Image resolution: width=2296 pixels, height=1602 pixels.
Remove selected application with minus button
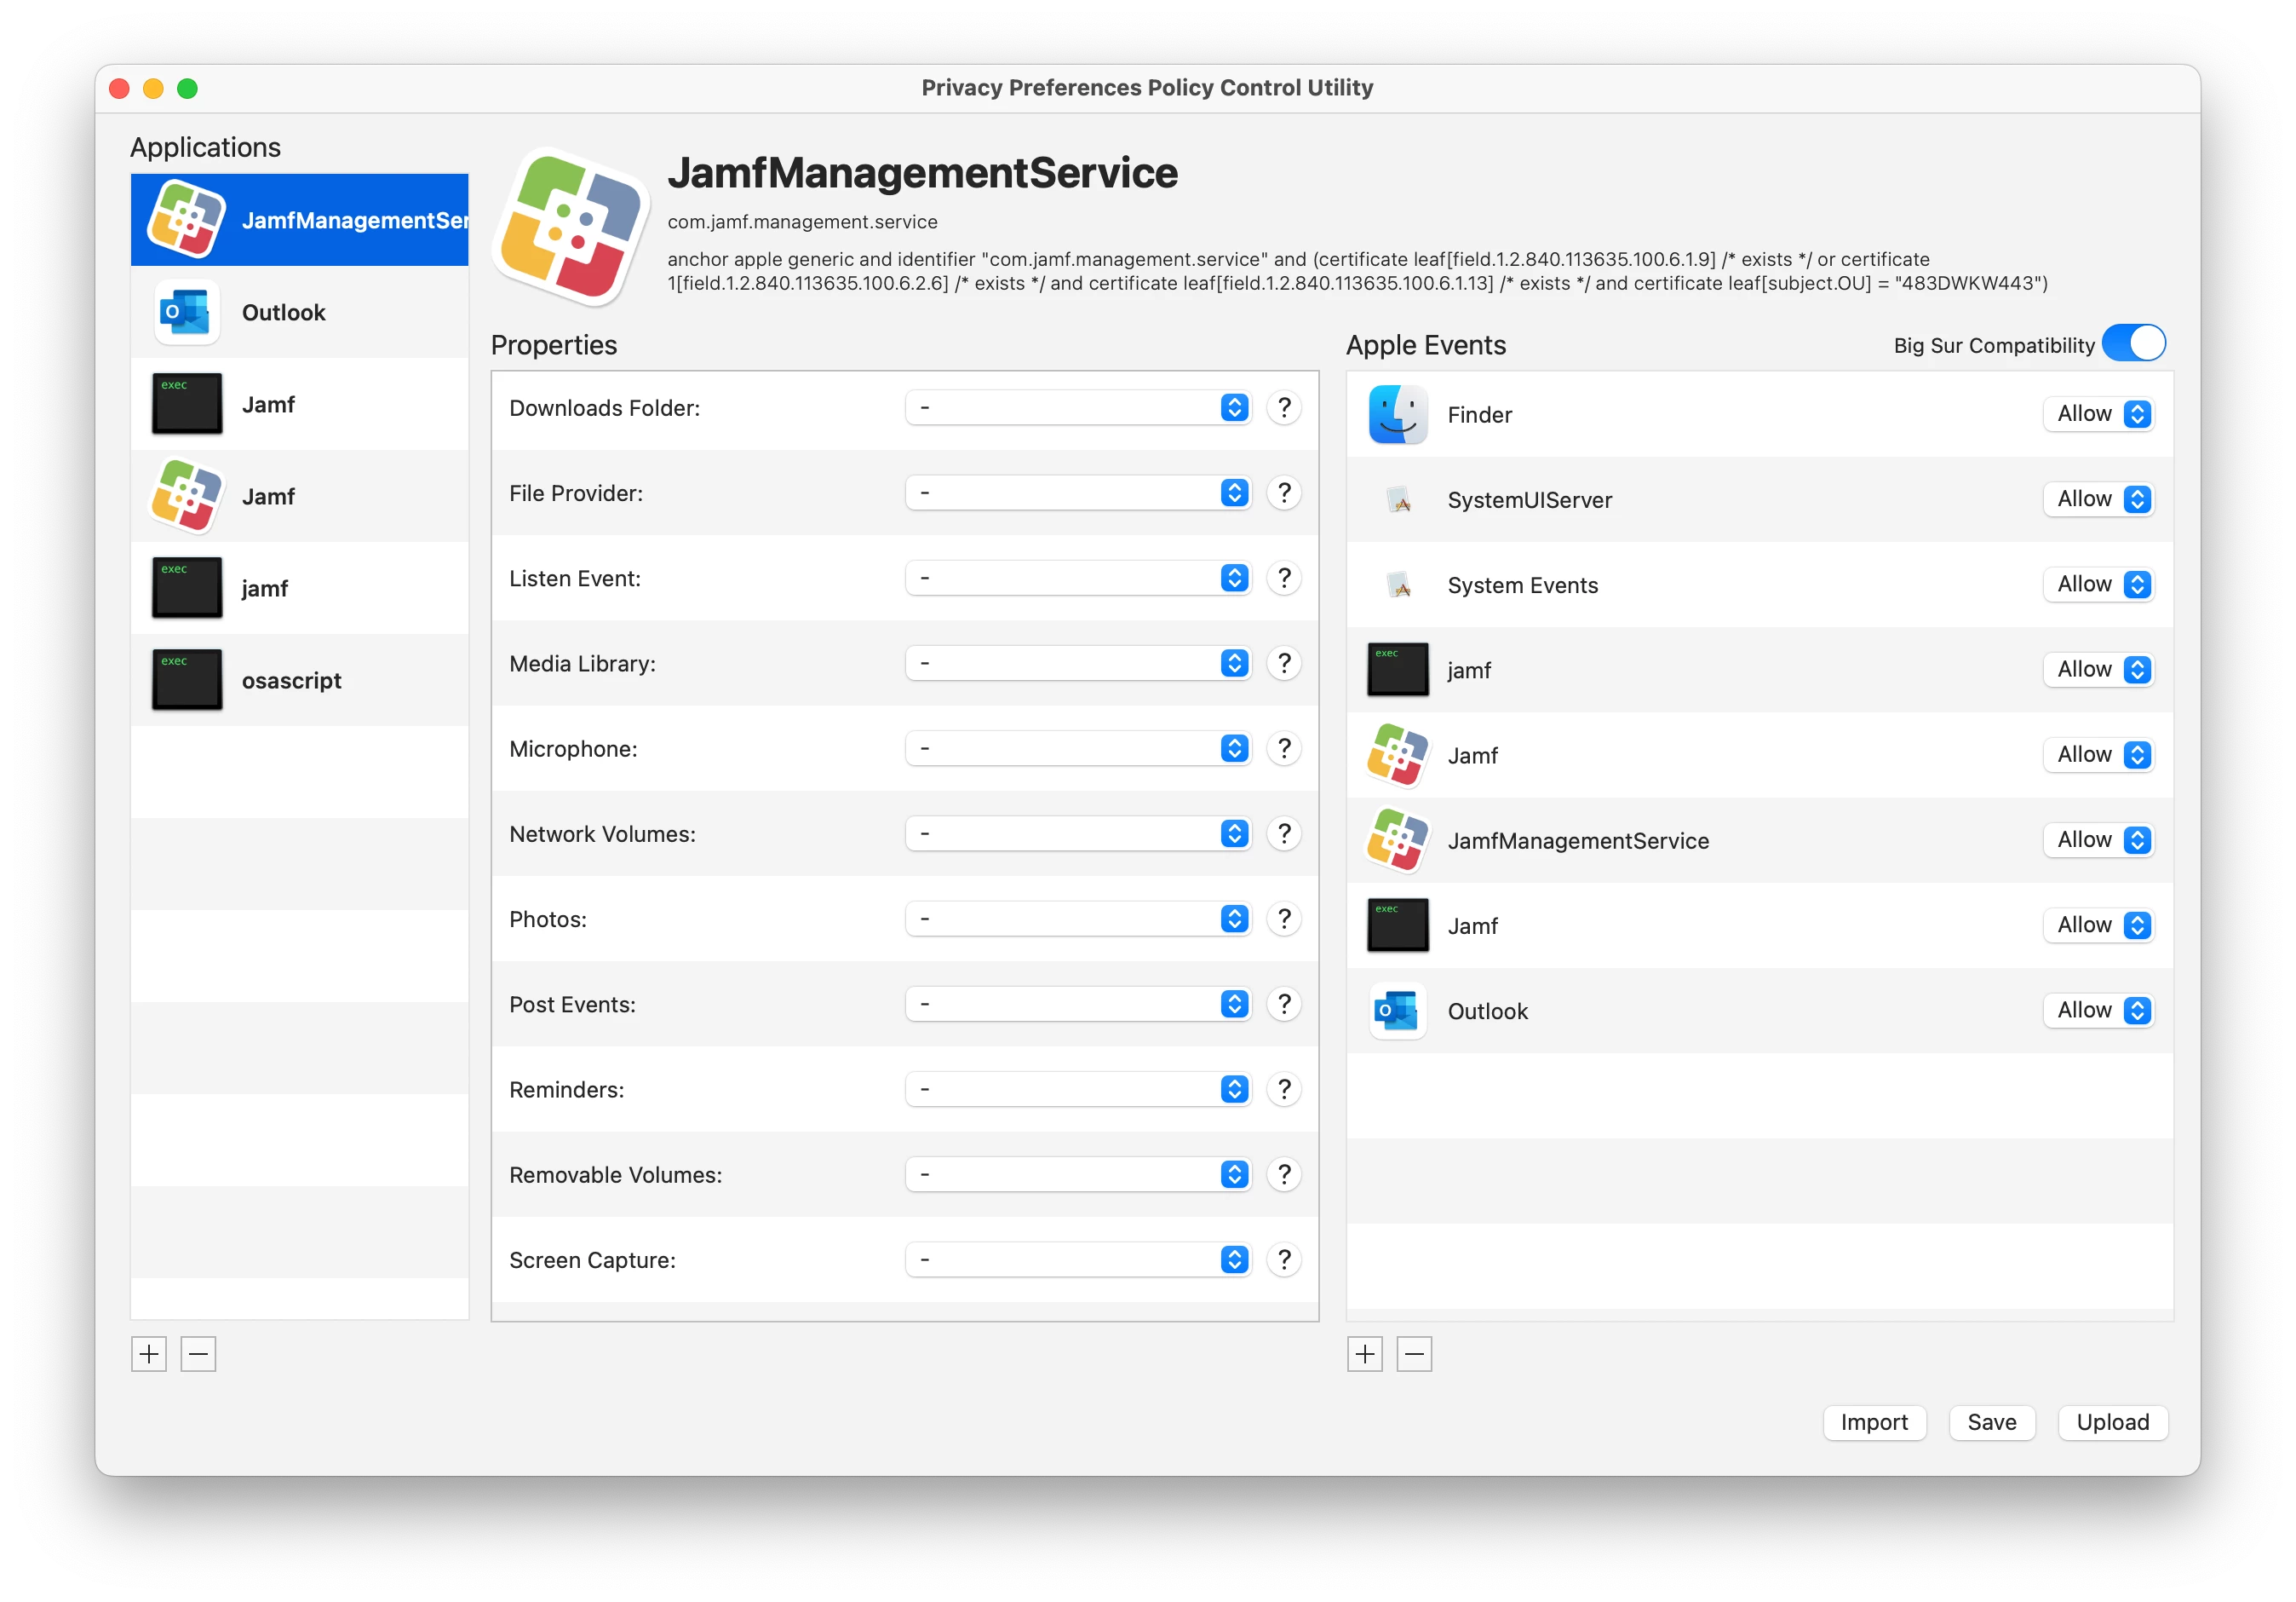tap(198, 1355)
